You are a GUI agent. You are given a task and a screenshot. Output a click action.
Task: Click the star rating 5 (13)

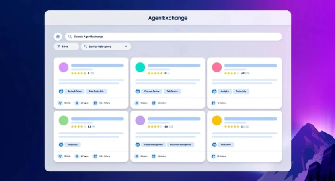pyautogui.click(x=82, y=73)
